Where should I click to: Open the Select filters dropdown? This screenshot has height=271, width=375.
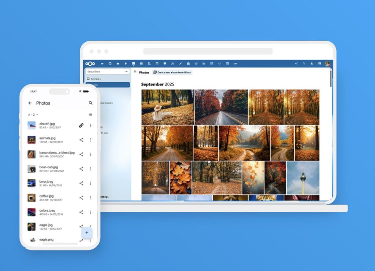tap(108, 72)
